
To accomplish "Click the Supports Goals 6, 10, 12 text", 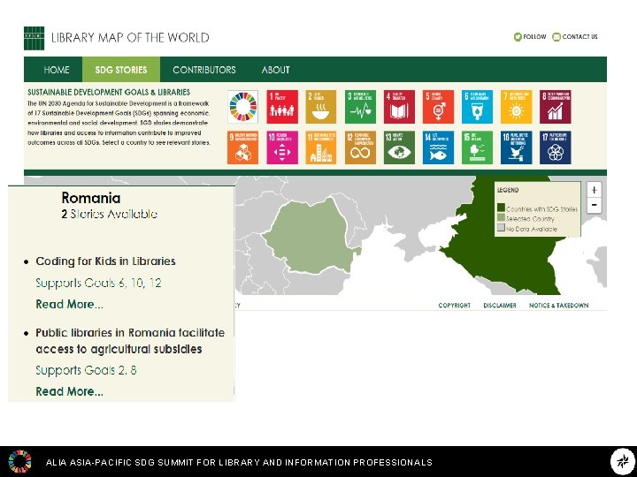I will click(x=98, y=283).
